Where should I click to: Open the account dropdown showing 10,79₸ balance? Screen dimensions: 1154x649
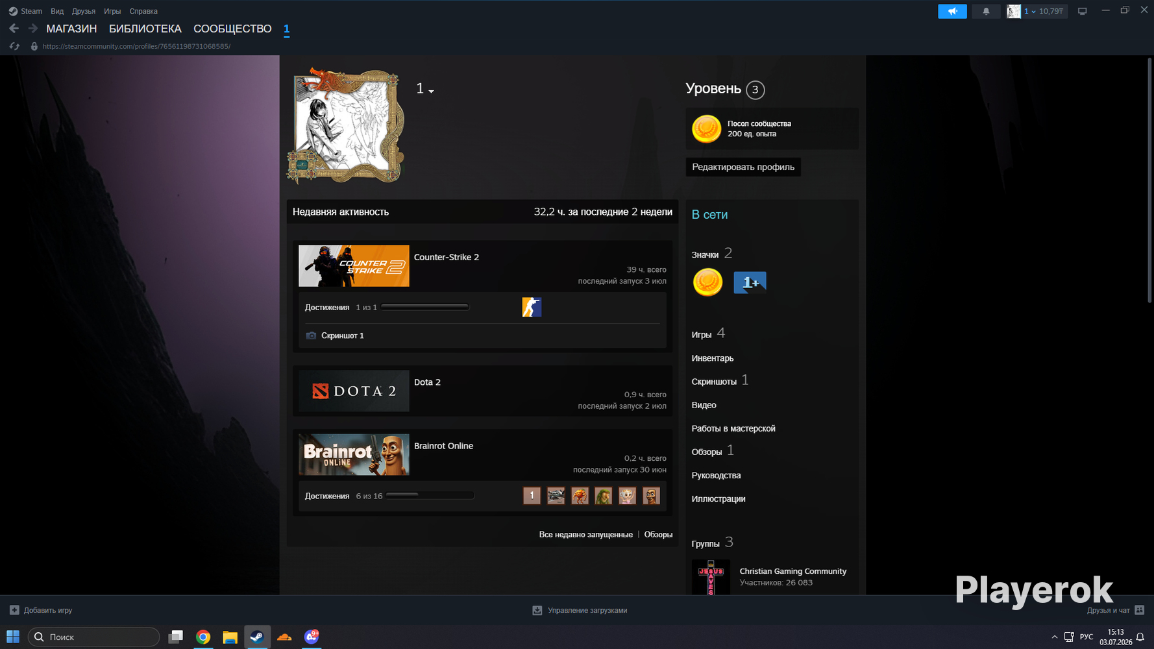coord(1044,11)
